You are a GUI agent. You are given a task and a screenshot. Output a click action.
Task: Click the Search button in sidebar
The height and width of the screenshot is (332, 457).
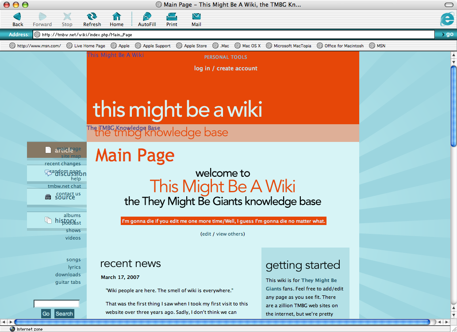click(64, 313)
